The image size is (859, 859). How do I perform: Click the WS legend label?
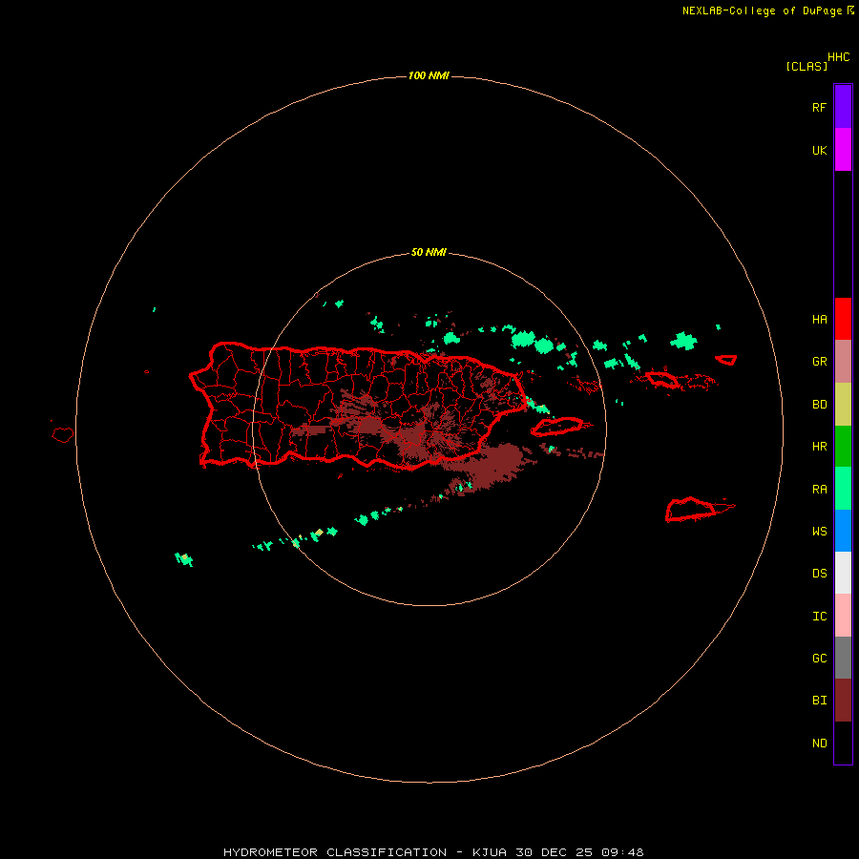[x=819, y=532]
